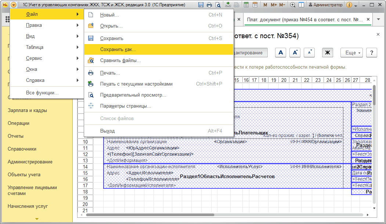Select Выход in File submenu

(159, 131)
